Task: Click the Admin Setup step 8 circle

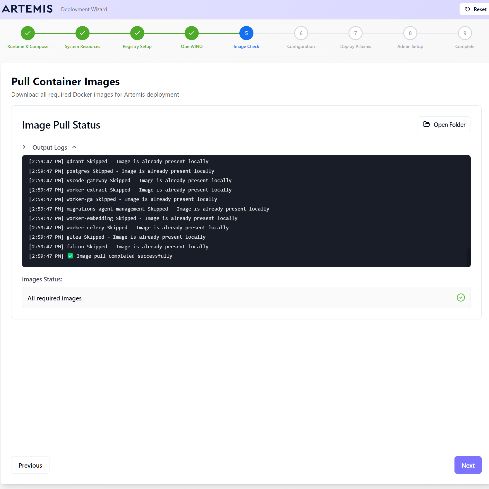Action: point(410,33)
